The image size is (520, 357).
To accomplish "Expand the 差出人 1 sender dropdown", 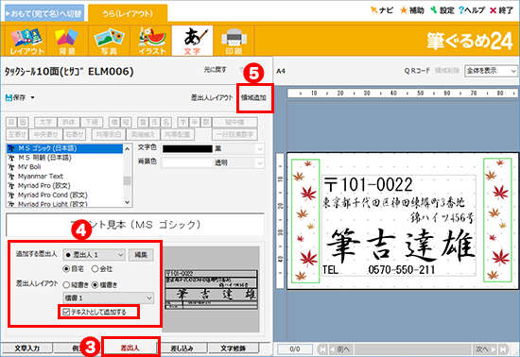I will click(x=95, y=255).
